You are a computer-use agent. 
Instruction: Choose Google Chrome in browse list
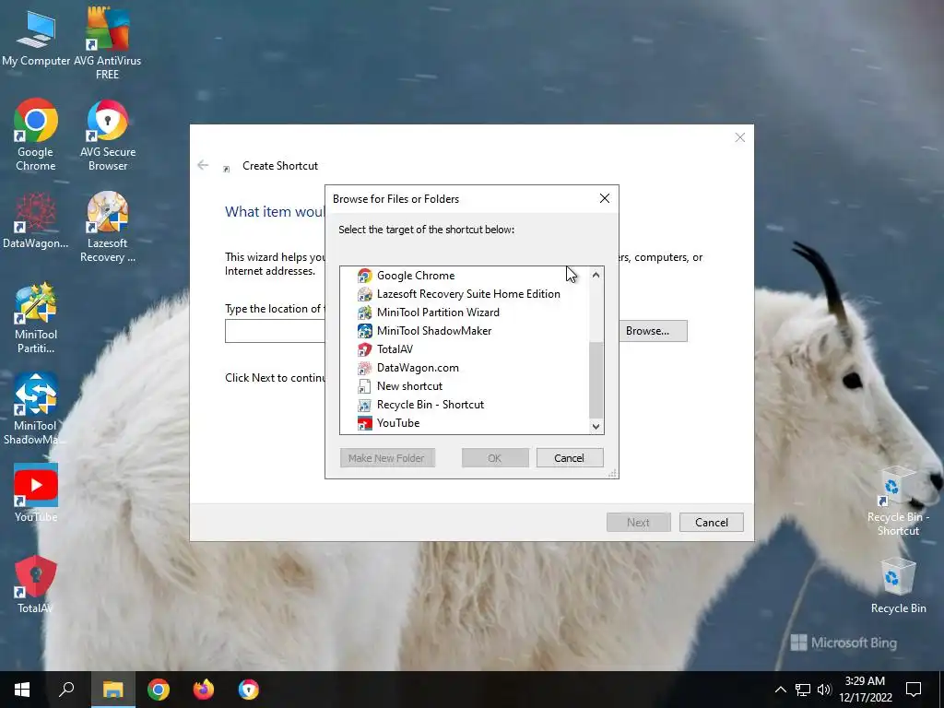406,276
